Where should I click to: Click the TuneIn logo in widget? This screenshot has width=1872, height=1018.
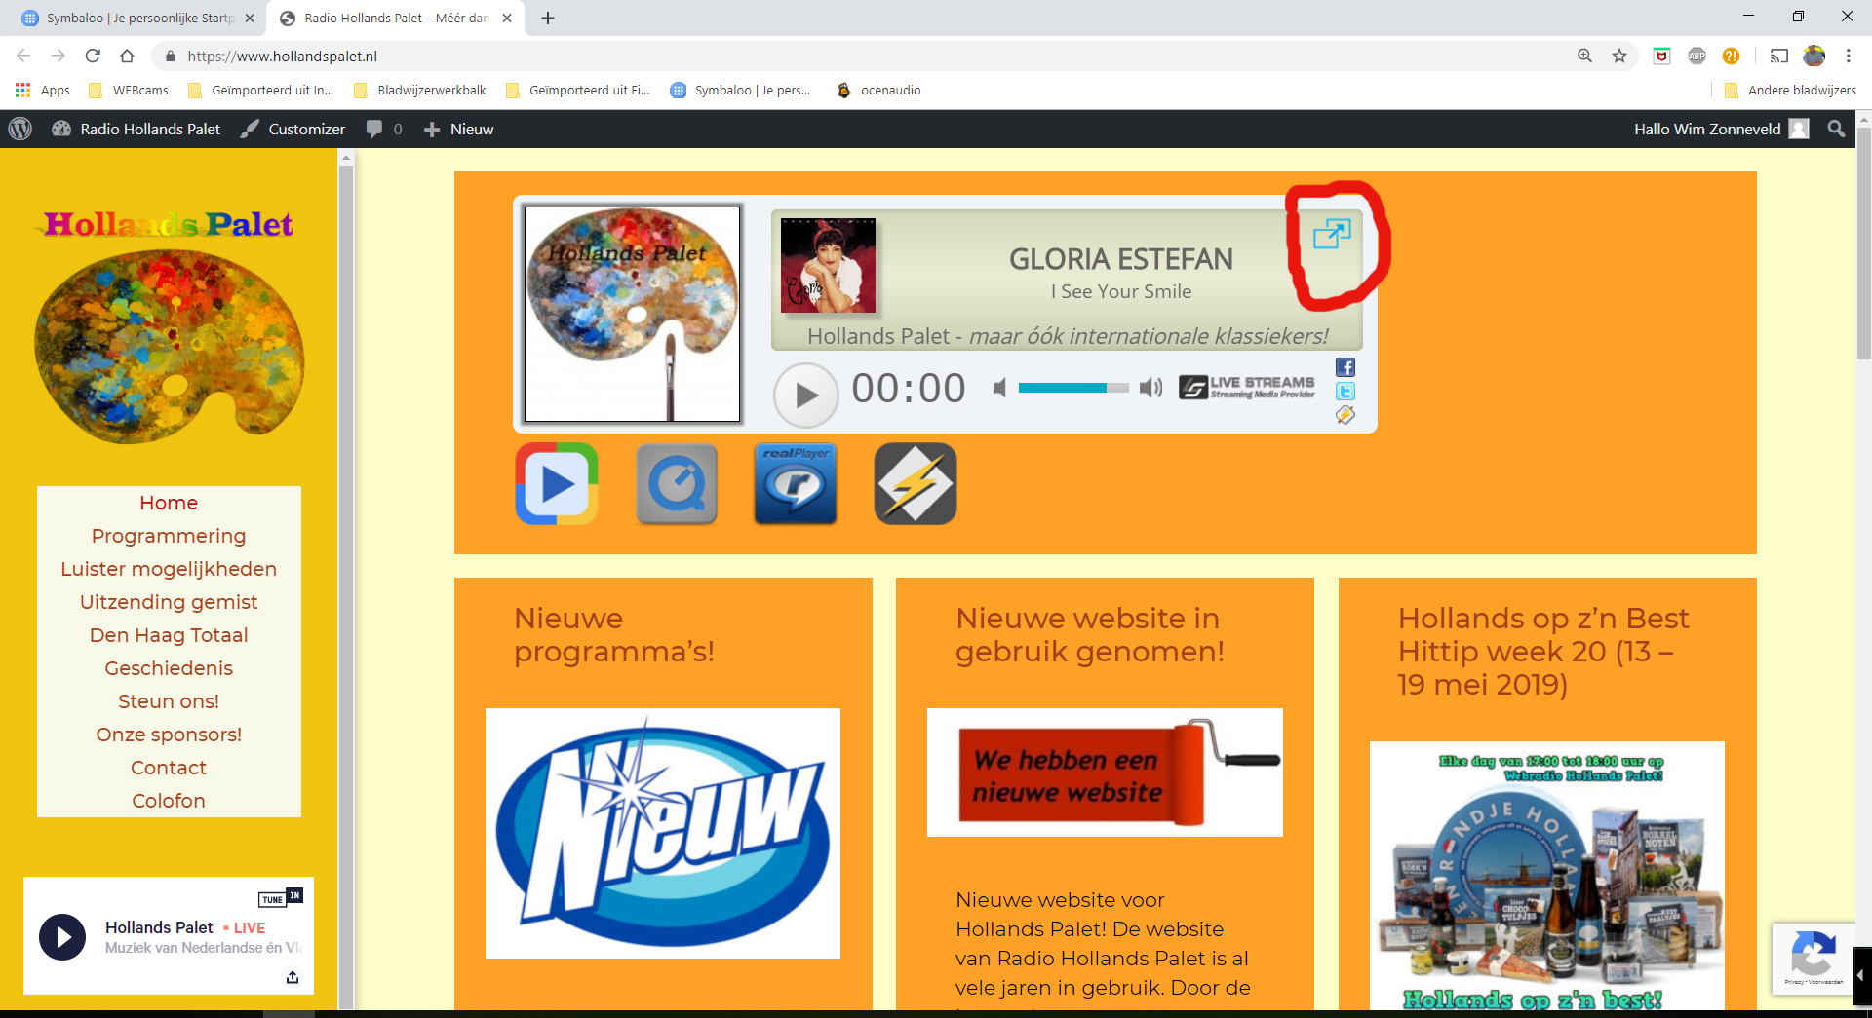tap(281, 897)
